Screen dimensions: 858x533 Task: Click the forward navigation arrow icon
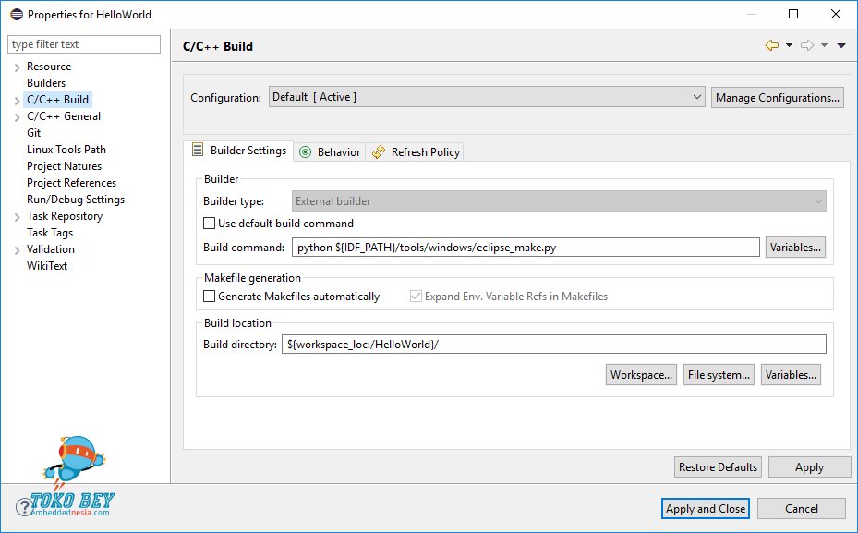806,45
